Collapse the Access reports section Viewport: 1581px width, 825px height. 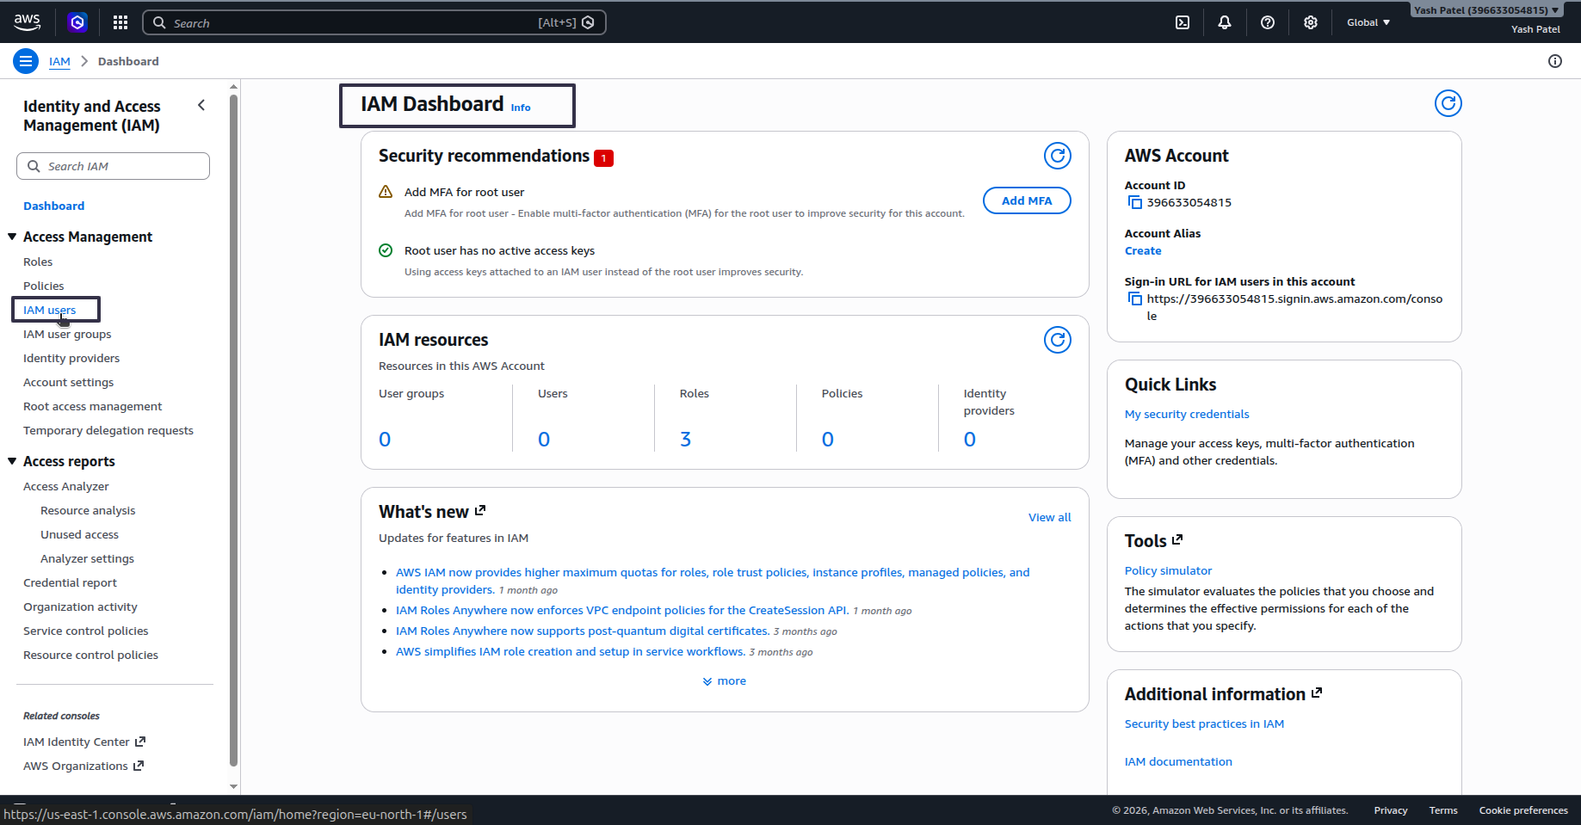(12, 461)
